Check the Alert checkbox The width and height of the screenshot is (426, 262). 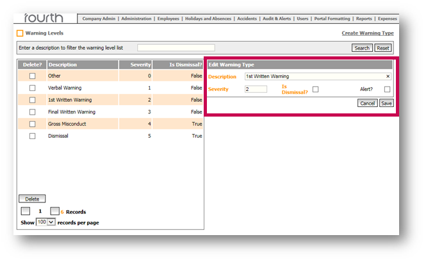[387, 89]
